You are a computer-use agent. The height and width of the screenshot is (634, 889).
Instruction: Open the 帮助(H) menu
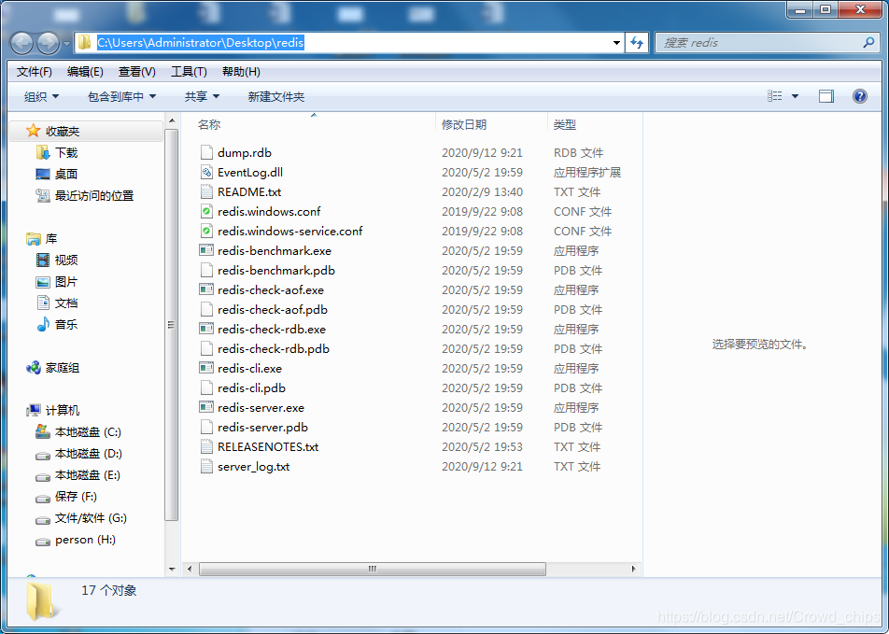(x=241, y=72)
